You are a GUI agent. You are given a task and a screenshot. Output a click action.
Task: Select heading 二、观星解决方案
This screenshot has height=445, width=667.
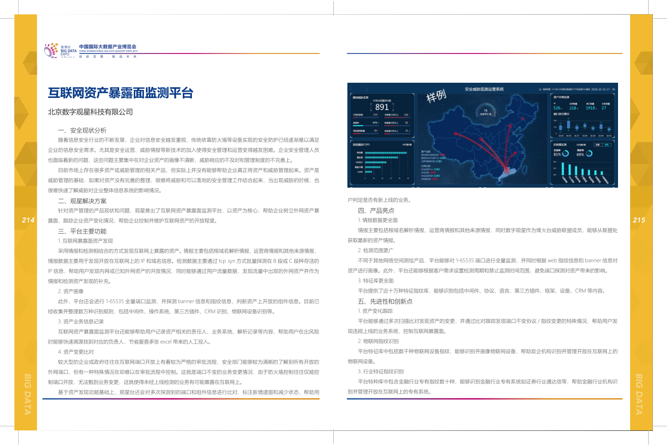pos(82,201)
